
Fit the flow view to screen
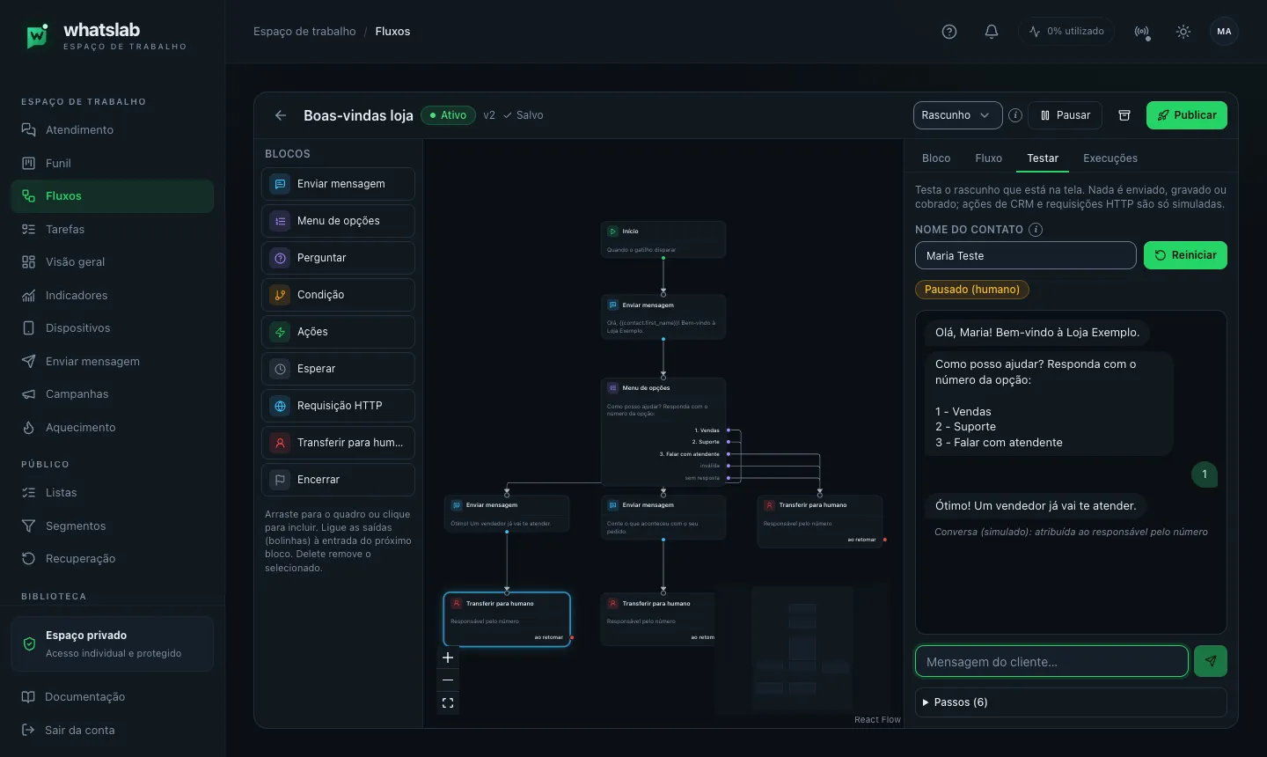tap(448, 703)
